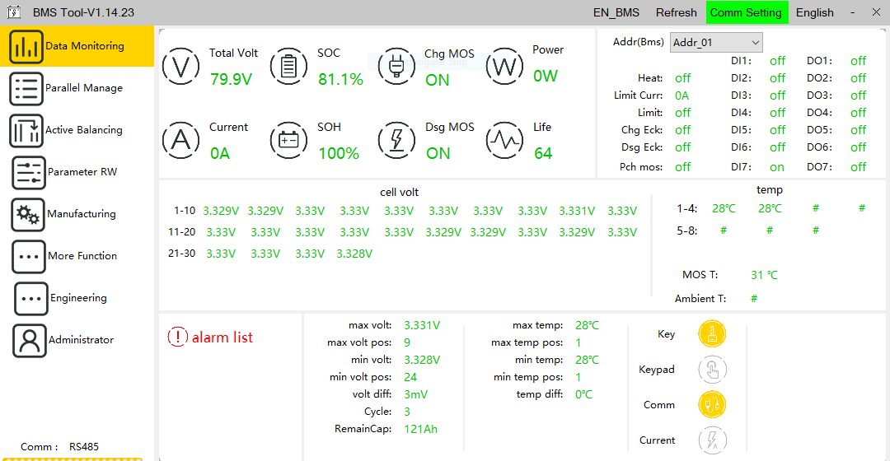Click the SOH 100% value
Image resolution: width=890 pixels, height=461 pixels.
click(339, 154)
